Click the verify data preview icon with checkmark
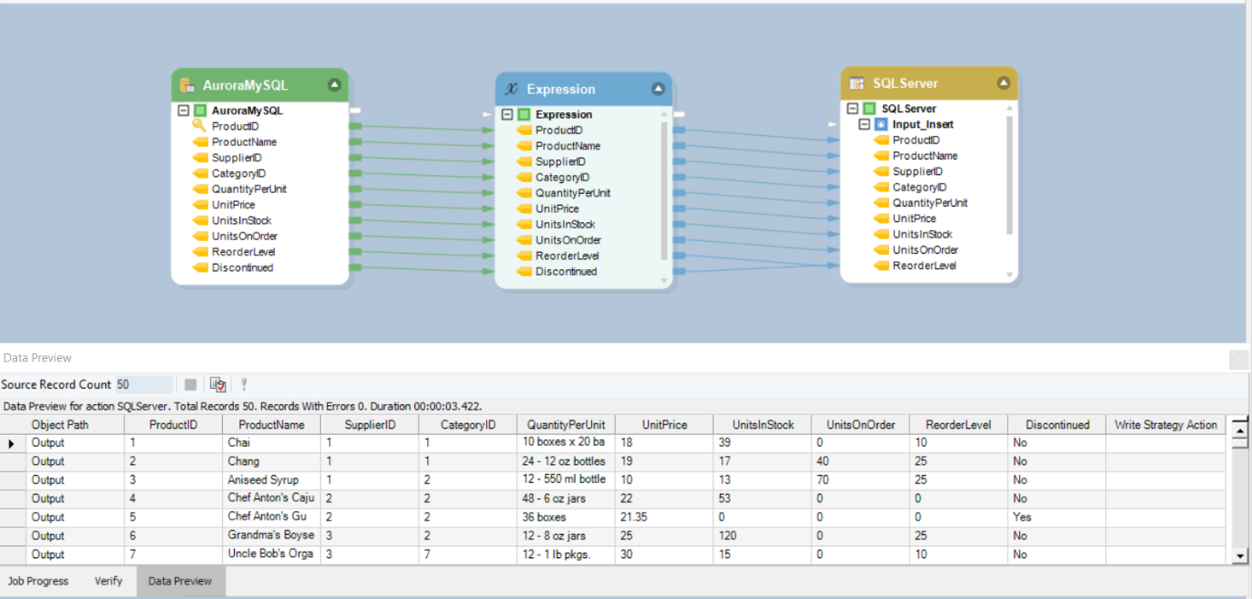This screenshot has height=599, width=1252. (218, 385)
